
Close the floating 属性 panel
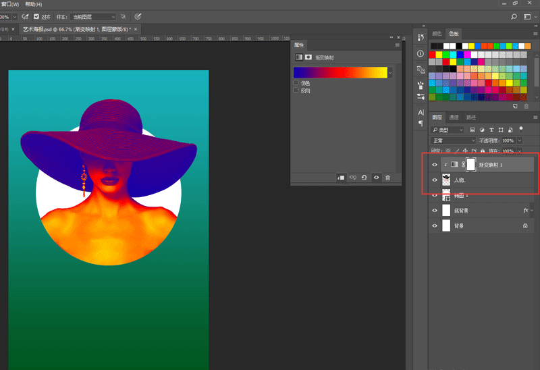pyautogui.click(x=398, y=37)
